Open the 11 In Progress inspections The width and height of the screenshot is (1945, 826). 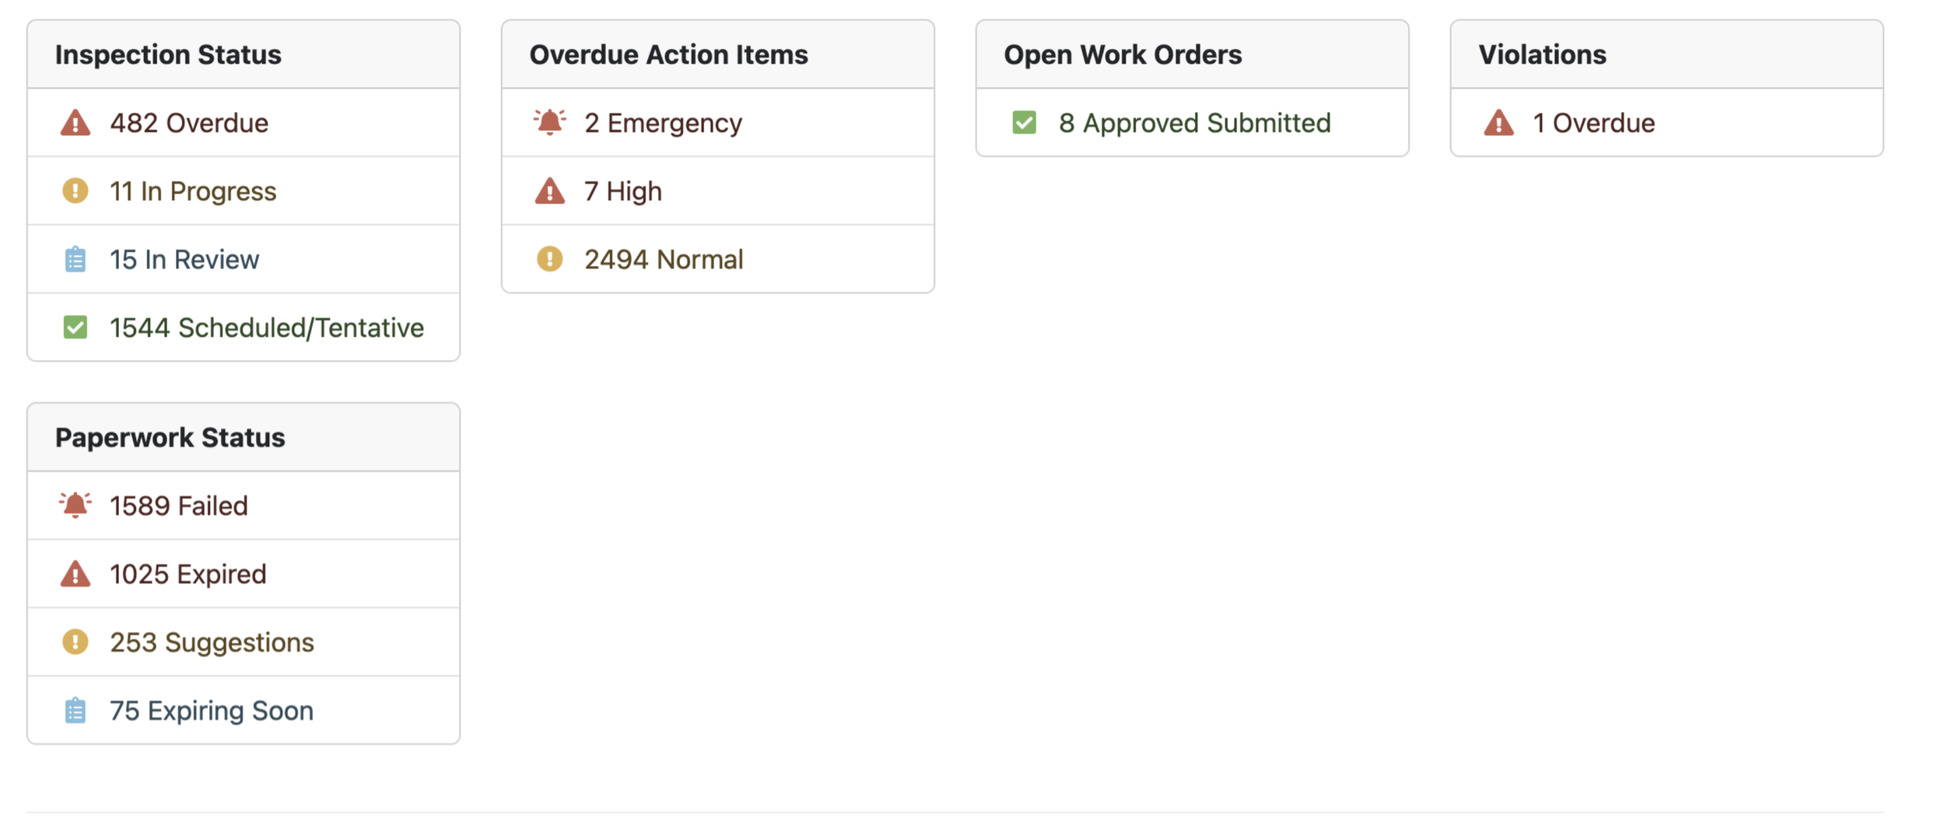(193, 191)
